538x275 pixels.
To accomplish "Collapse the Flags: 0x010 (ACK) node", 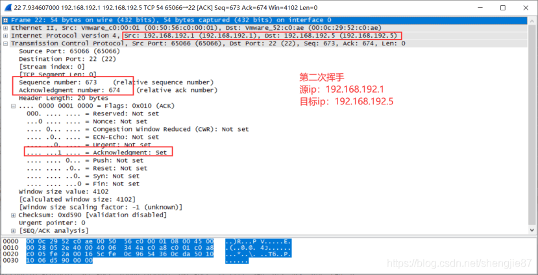I will [x=14, y=106].
